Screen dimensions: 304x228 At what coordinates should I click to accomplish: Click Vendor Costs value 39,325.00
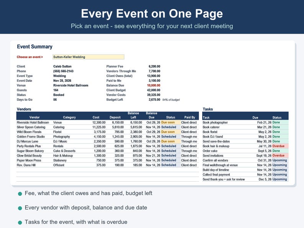[154, 95]
